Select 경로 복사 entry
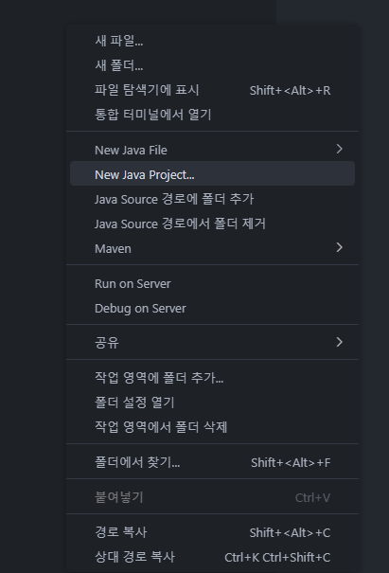This screenshot has height=573, width=389. pos(212,532)
